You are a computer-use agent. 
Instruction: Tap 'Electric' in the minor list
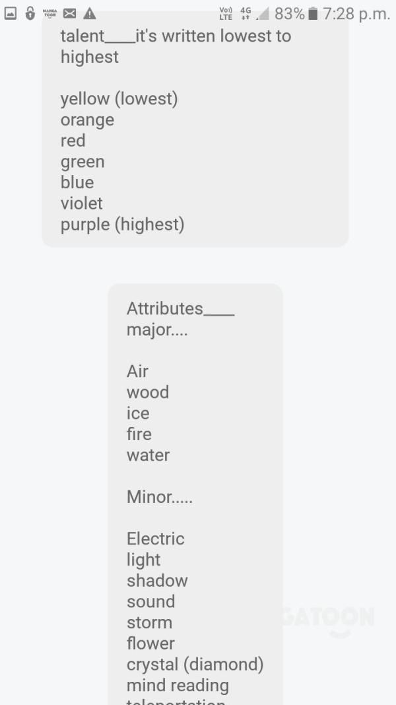pyautogui.click(x=155, y=538)
